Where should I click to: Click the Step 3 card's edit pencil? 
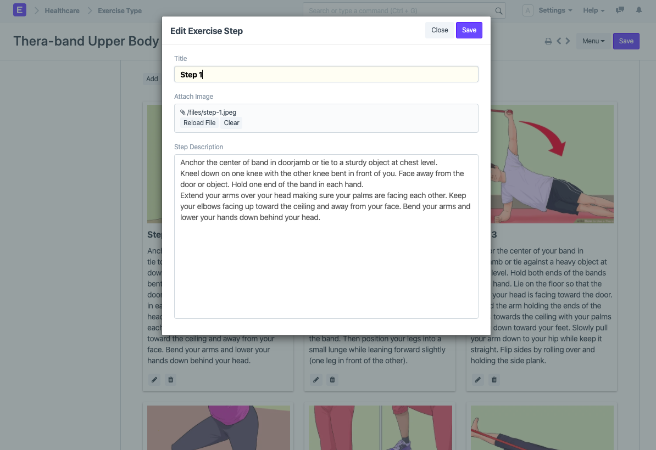pos(478,380)
